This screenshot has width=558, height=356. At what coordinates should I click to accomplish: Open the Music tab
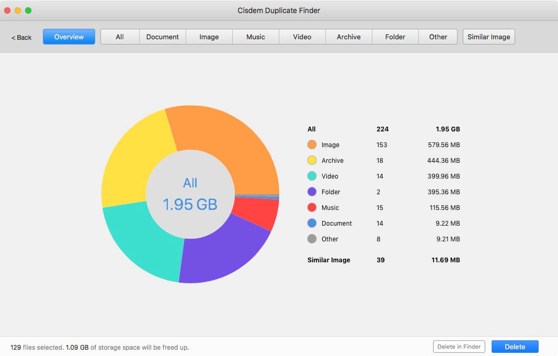click(x=256, y=37)
